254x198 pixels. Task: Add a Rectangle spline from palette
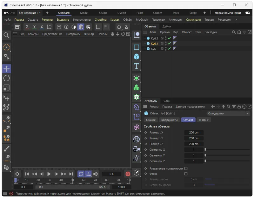tap(137, 47)
